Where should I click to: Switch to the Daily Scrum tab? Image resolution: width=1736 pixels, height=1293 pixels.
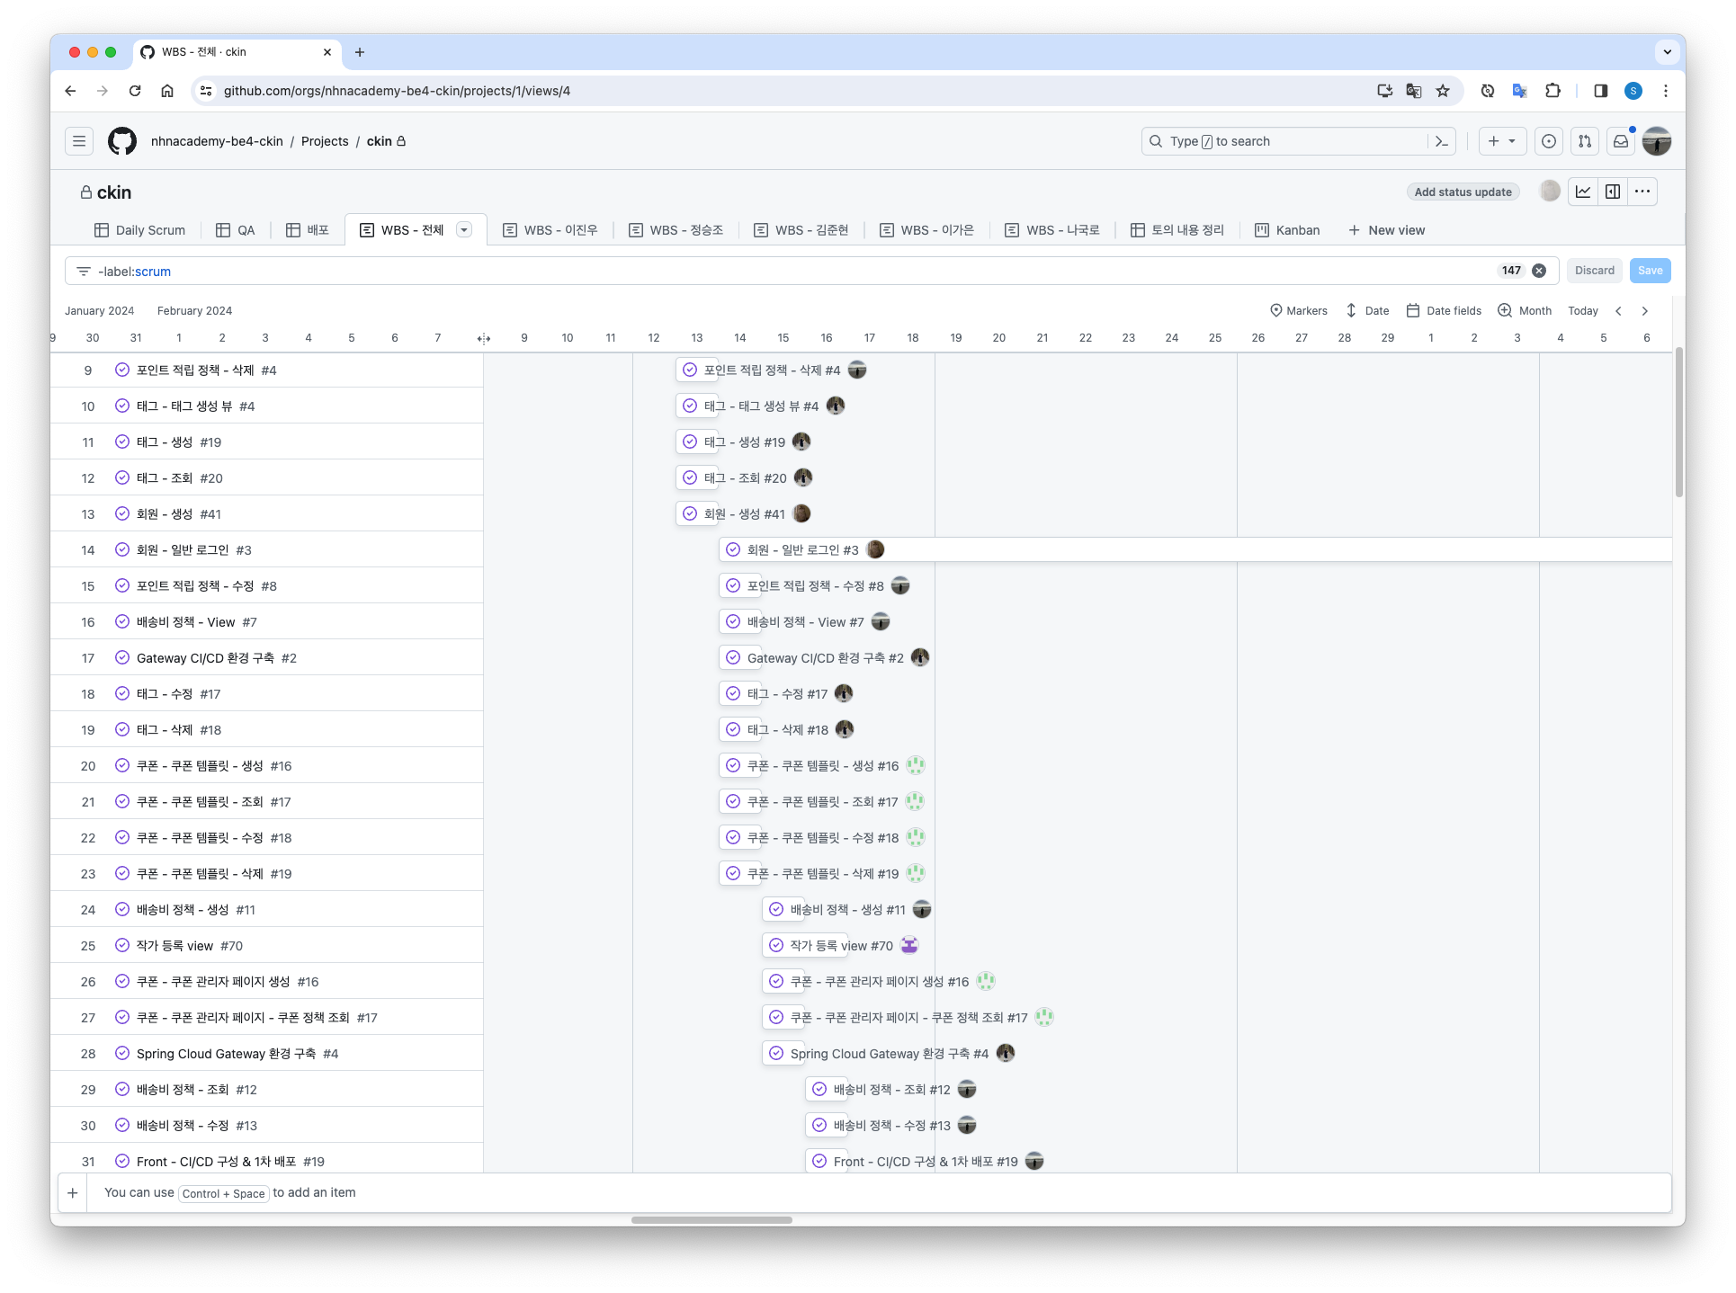click(140, 230)
